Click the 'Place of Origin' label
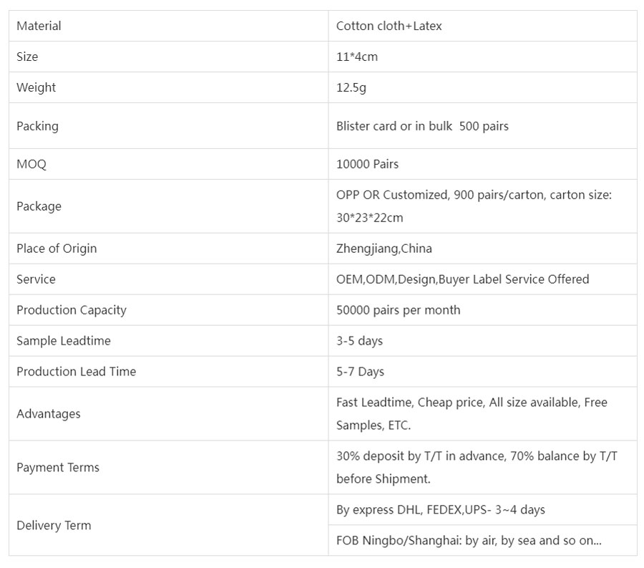The image size is (644, 568). 57,249
